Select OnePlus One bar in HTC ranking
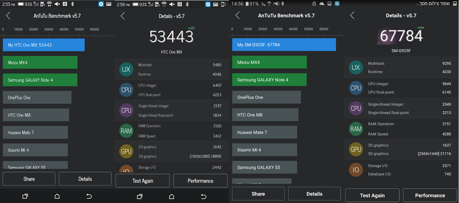459x203 pixels. click(37, 97)
